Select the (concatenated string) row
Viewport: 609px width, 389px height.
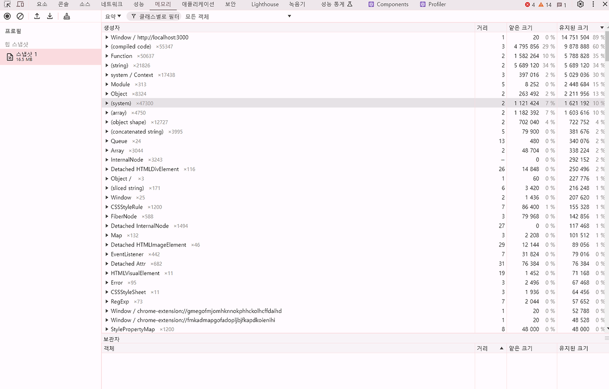[x=354, y=132]
